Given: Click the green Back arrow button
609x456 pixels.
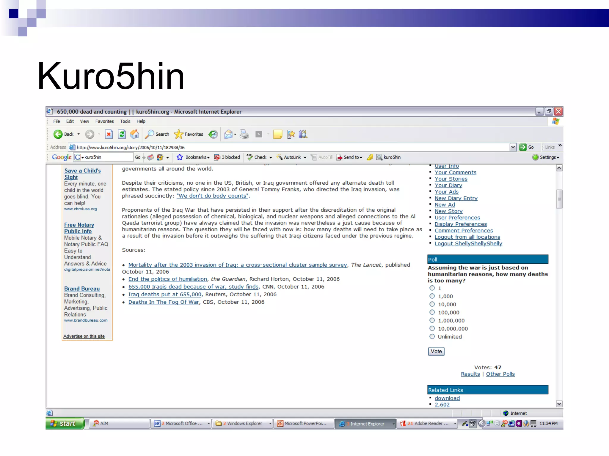Looking at the screenshot, I should (x=58, y=134).
